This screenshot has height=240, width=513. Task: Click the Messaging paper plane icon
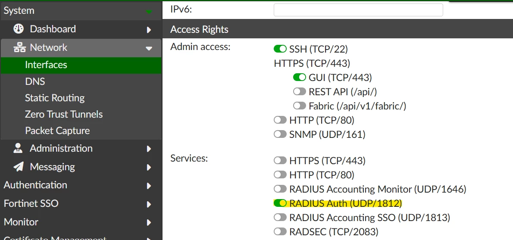[18, 166]
